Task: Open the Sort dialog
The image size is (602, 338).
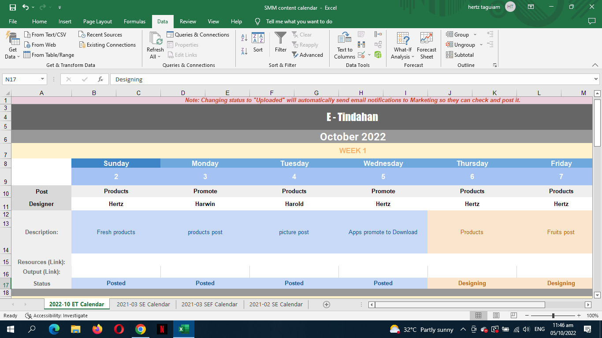Action: 258,42
